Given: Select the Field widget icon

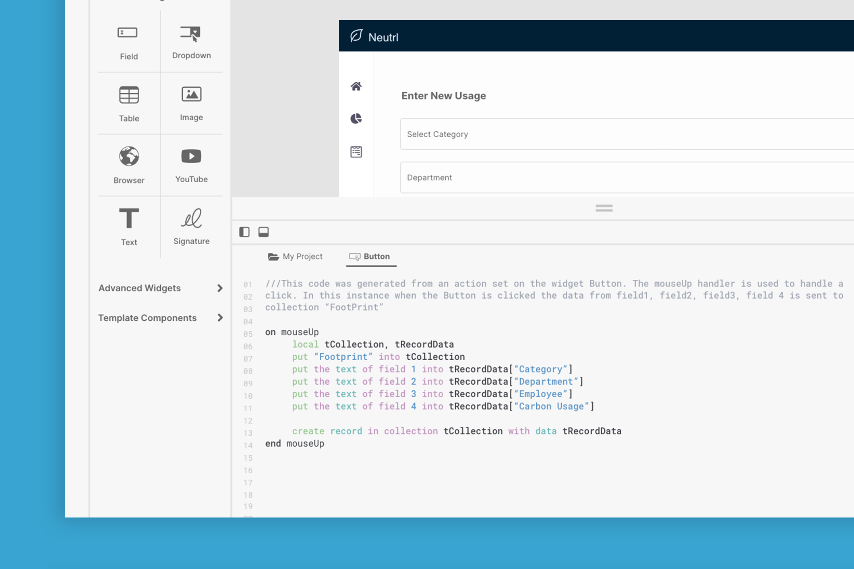Looking at the screenshot, I should (128, 33).
